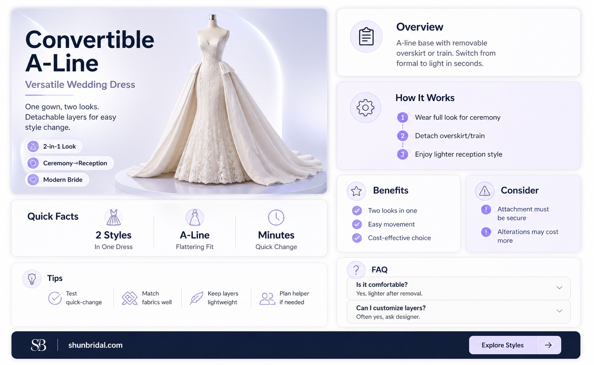Click the Quick Facts heading
Image resolution: width=594 pixels, height=365 pixels.
pos(53,217)
